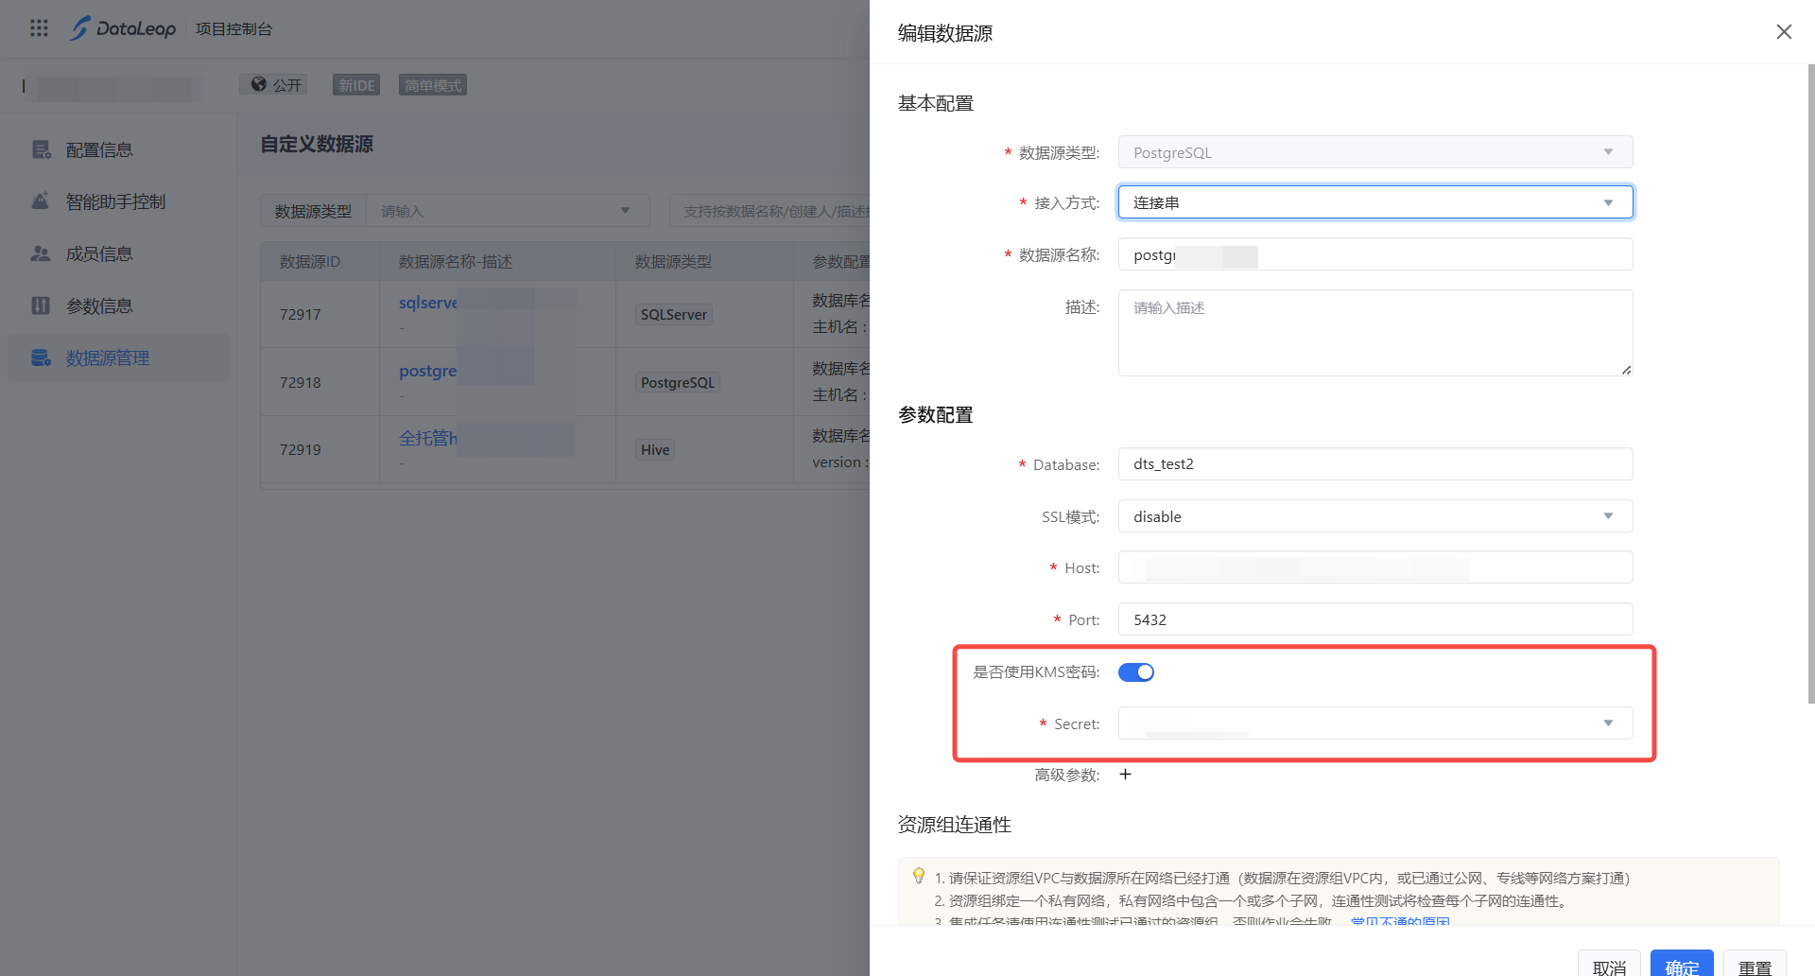Click the 数据源管理 sidebar icon
Image resolution: width=1815 pixels, height=976 pixels.
coord(41,357)
